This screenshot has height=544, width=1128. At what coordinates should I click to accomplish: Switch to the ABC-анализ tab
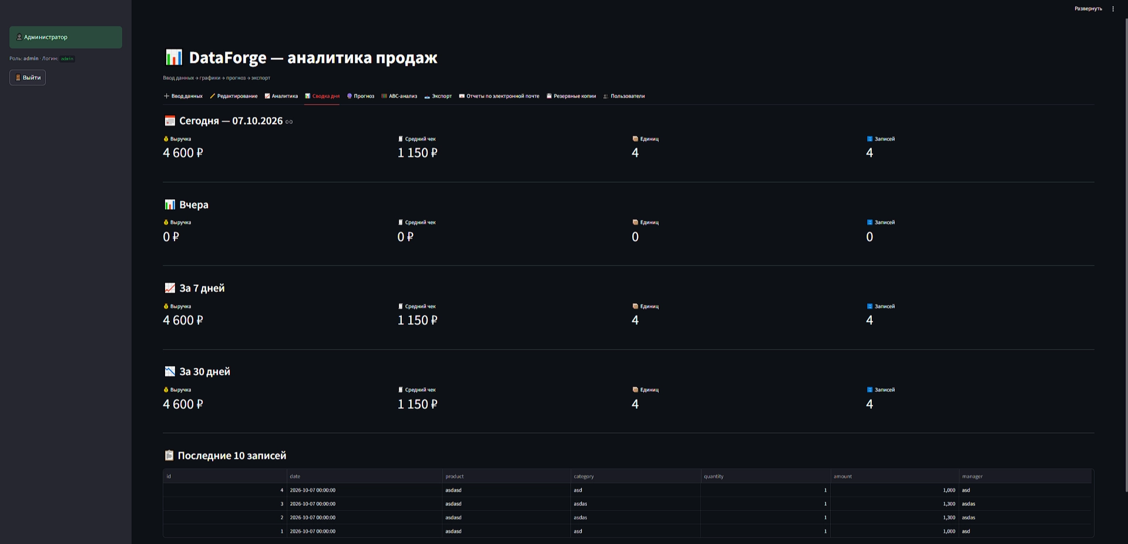tap(399, 96)
